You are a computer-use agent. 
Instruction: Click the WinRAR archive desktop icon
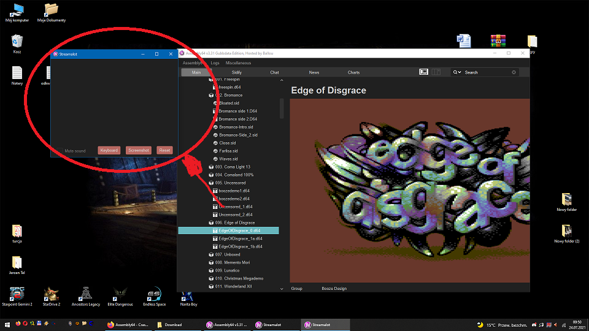click(498, 40)
